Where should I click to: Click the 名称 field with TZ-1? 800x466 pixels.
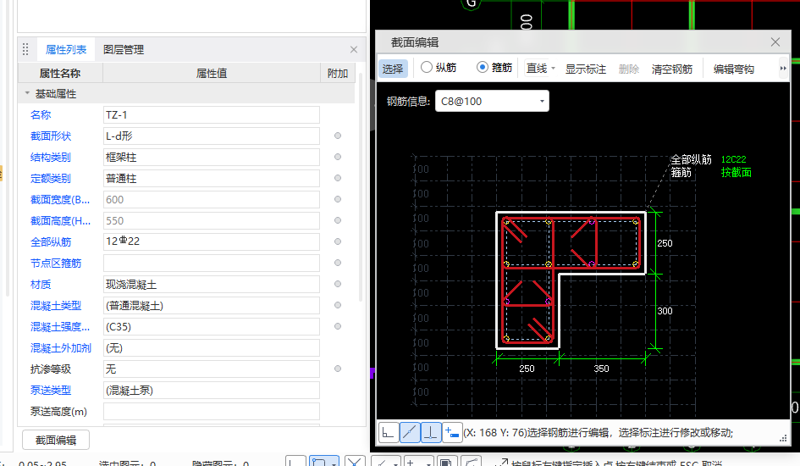coord(212,115)
